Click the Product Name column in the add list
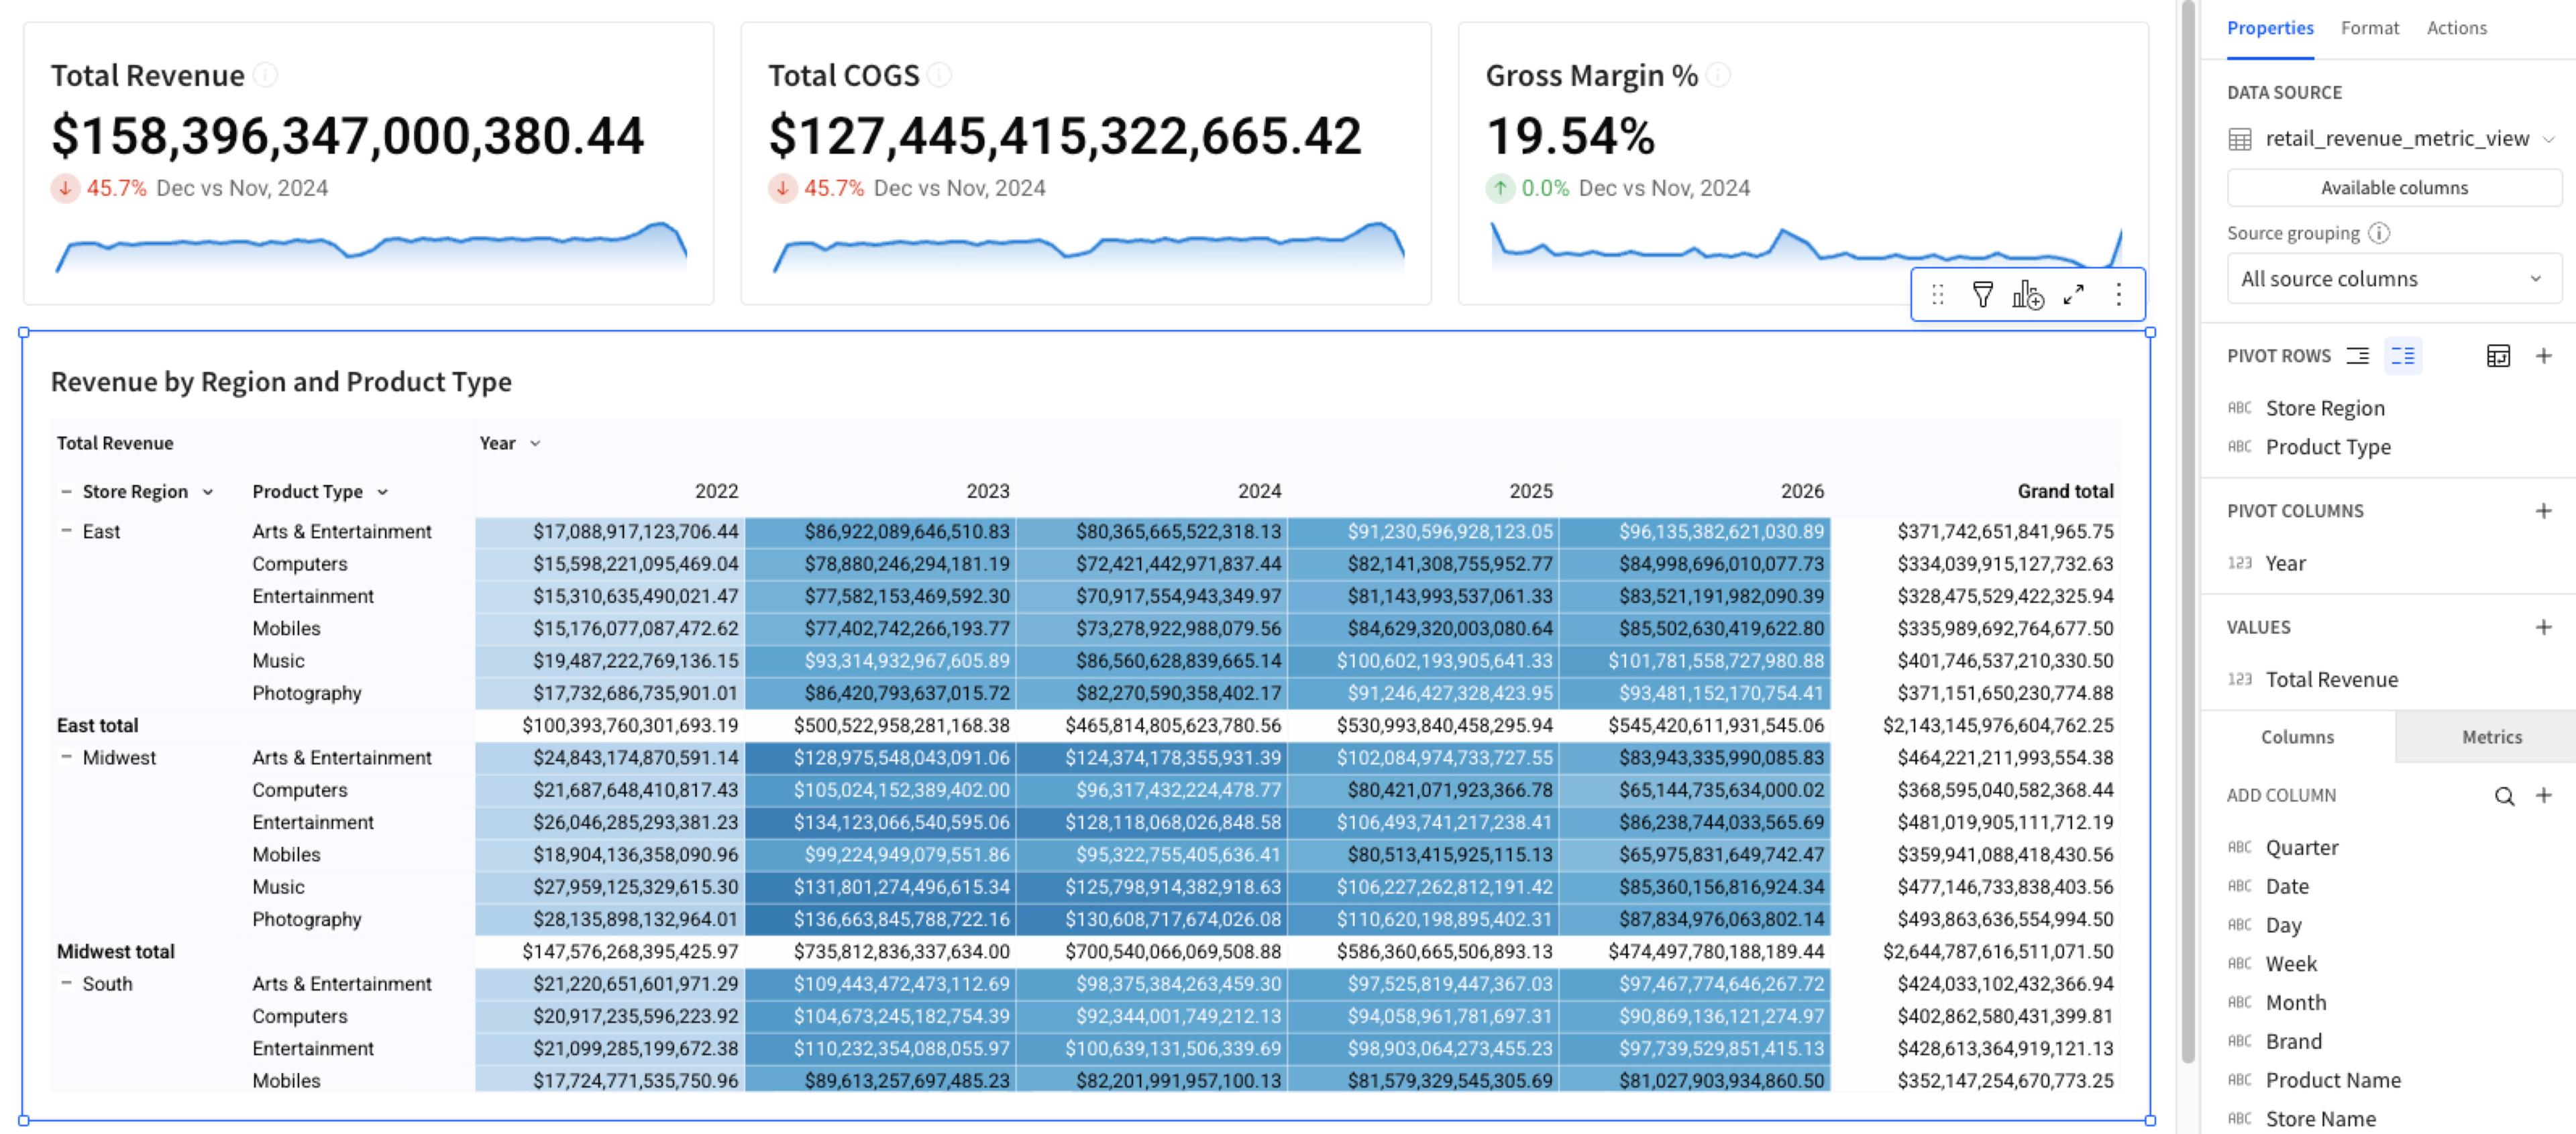Image resolution: width=2576 pixels, height=1134 pixels. pos(2332,1080)
